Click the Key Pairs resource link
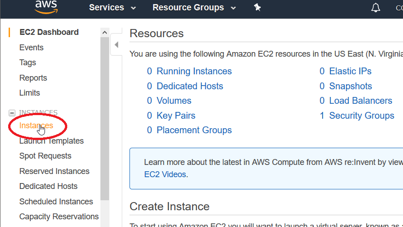This screenshot has height=227, width=403. 176,116
